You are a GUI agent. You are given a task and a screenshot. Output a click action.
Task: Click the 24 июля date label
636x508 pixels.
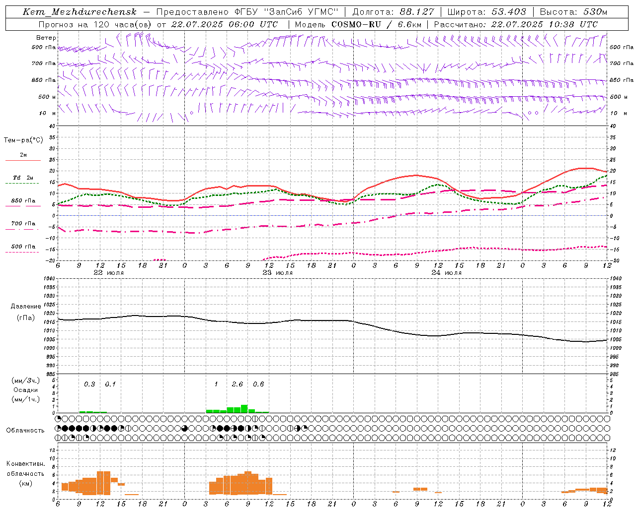click(x=446, y=272)
